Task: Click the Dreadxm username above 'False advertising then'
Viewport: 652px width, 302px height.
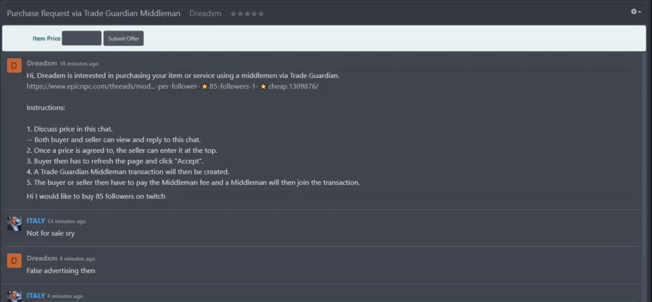Action: point(42,258)
